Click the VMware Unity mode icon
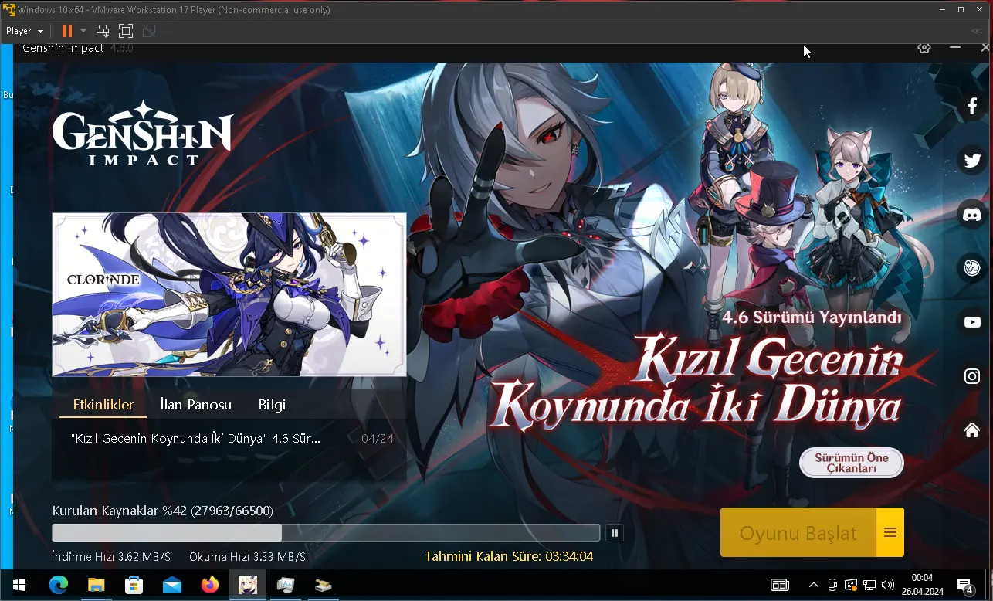The image size is (993, 601). (149, 31)
